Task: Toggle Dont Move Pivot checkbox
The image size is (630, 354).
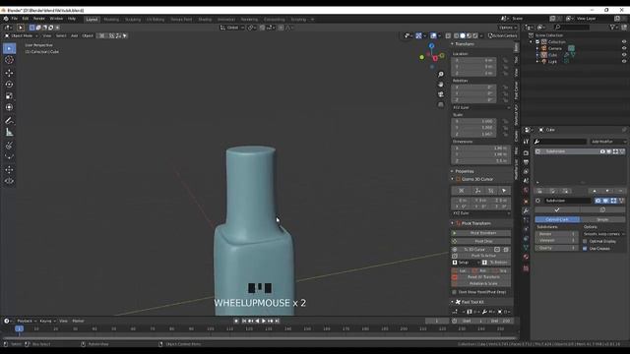Action: (x=455, y=292)
